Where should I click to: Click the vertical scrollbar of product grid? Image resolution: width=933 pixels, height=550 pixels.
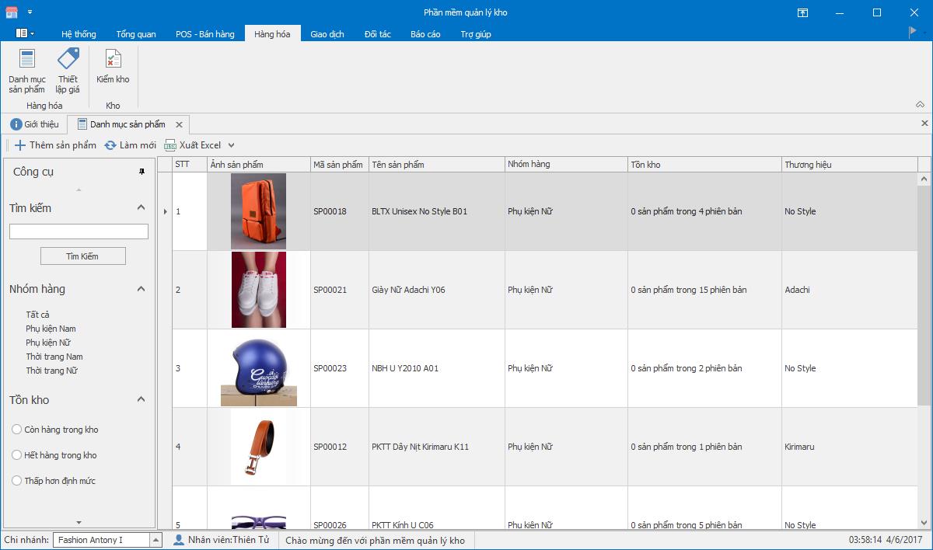[x=924, y=295]
